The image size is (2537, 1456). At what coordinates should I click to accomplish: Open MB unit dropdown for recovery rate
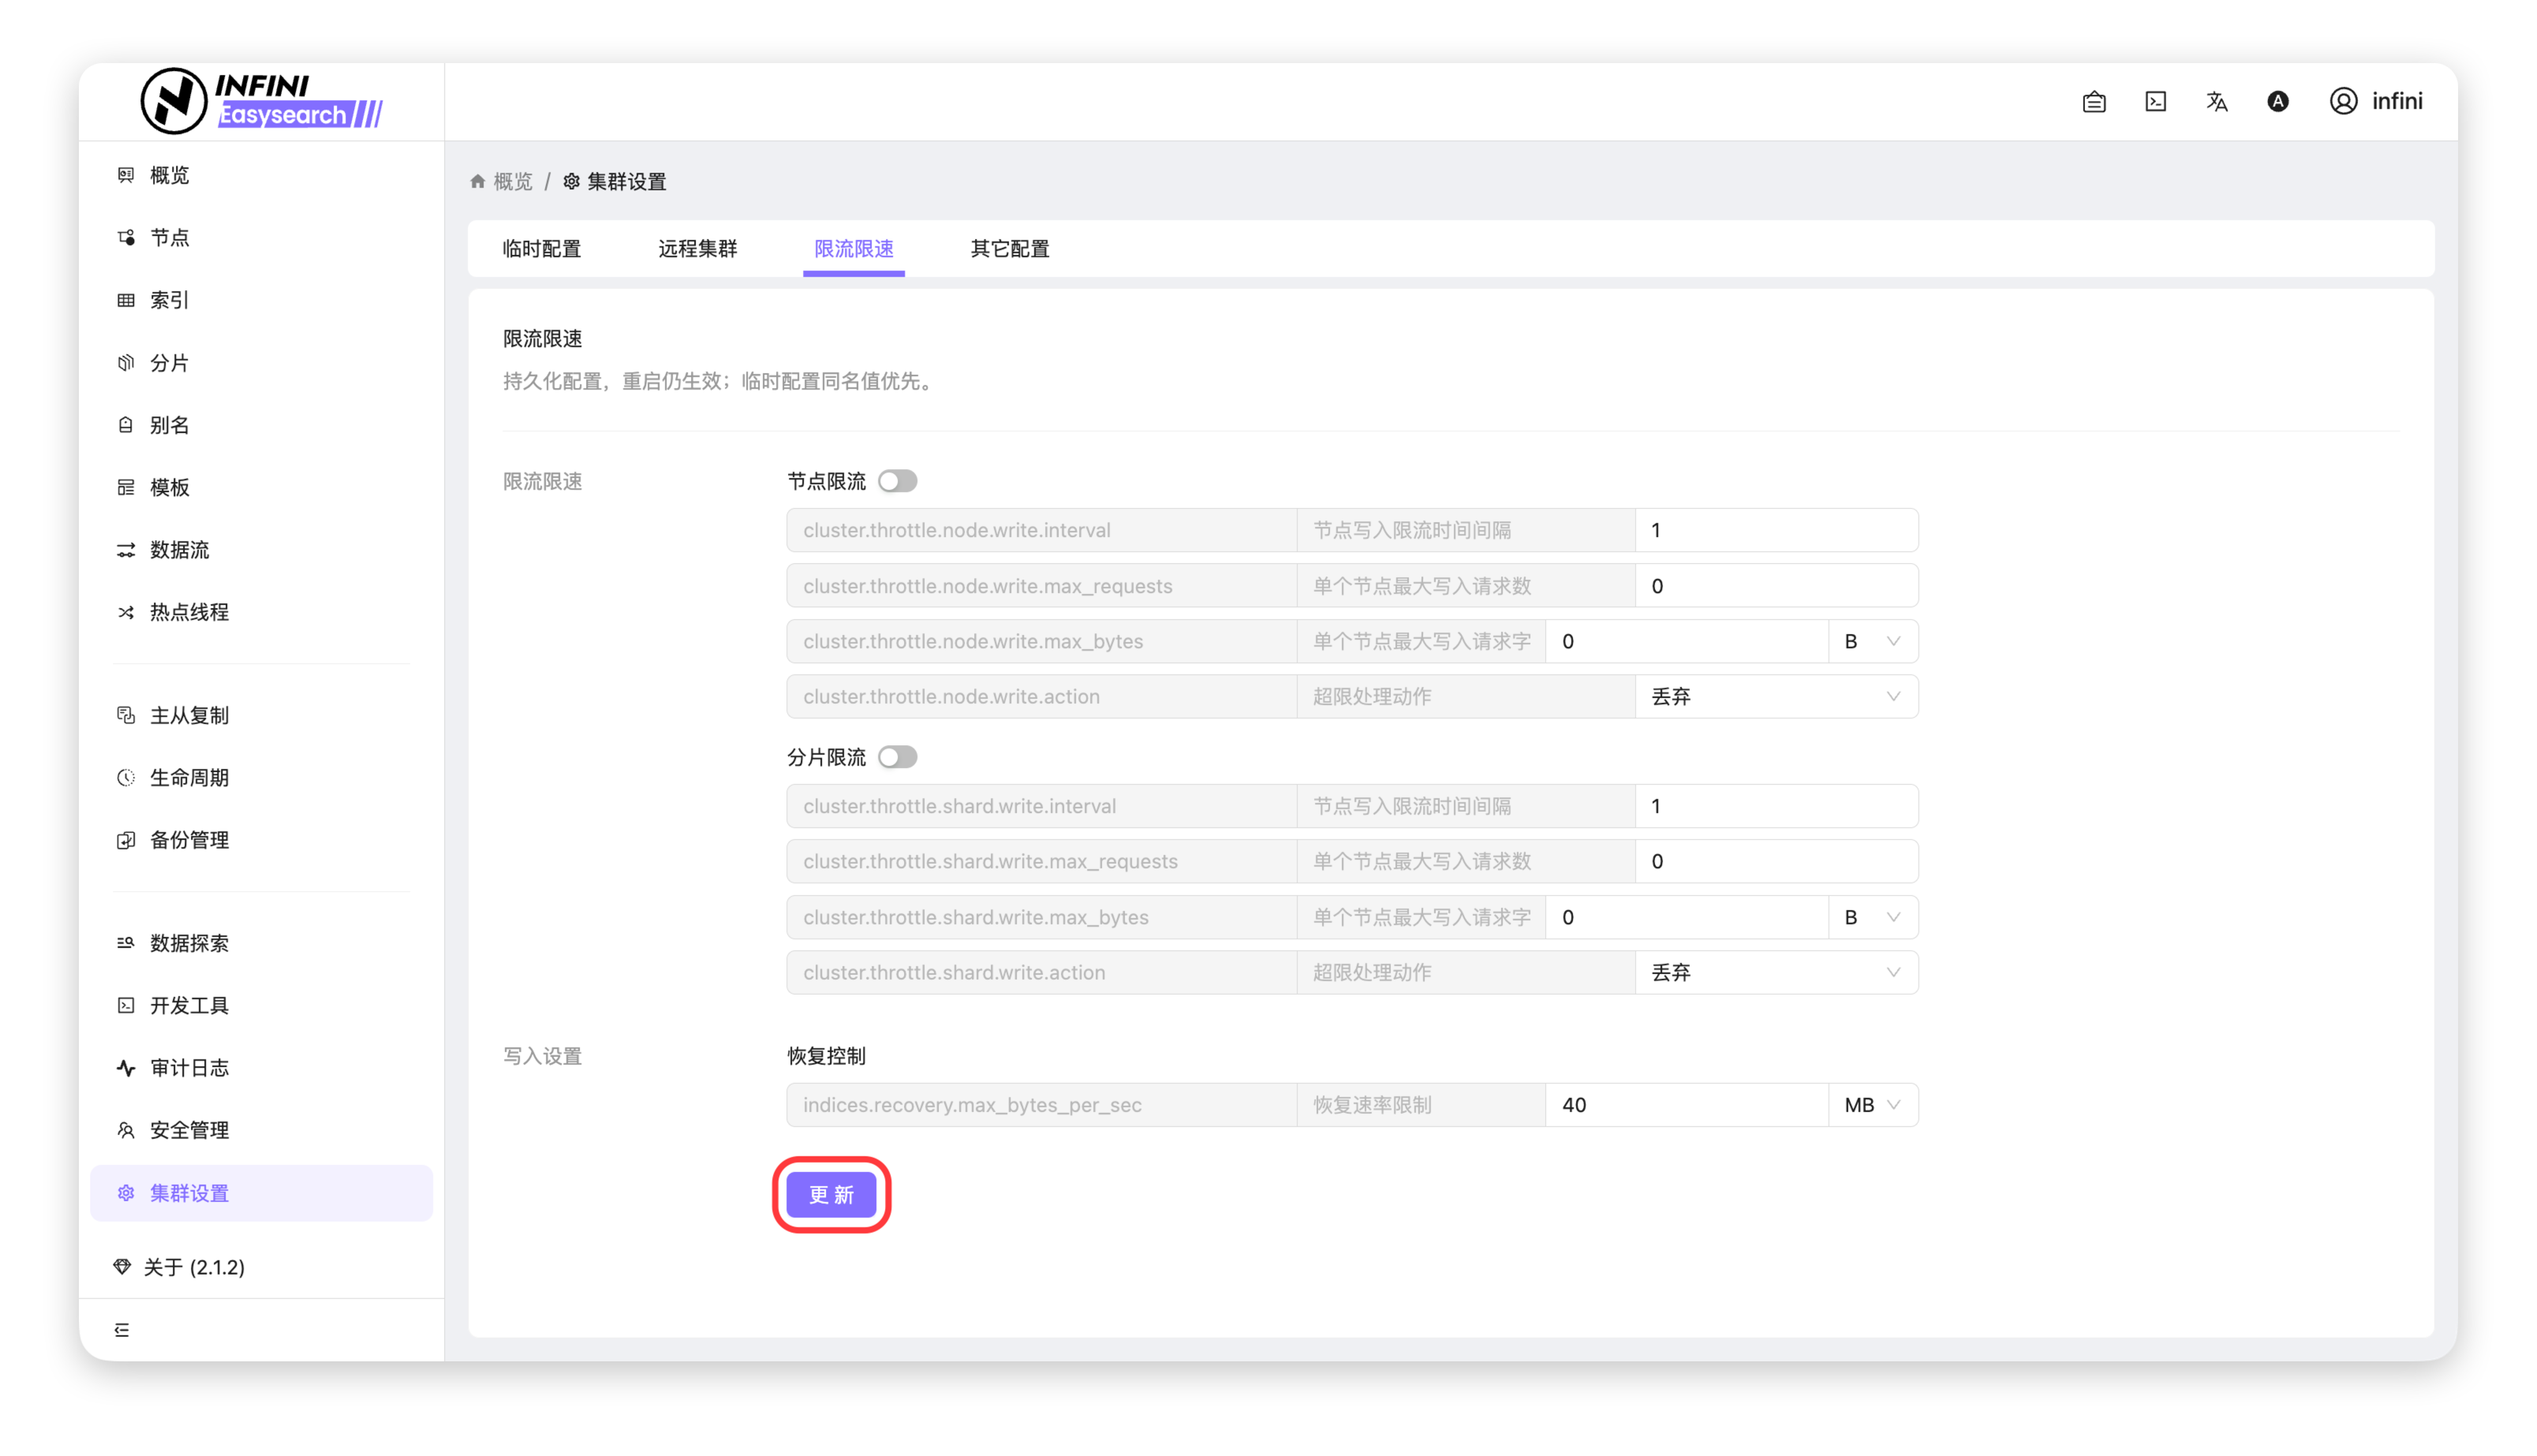[x=1872, y=1105]
